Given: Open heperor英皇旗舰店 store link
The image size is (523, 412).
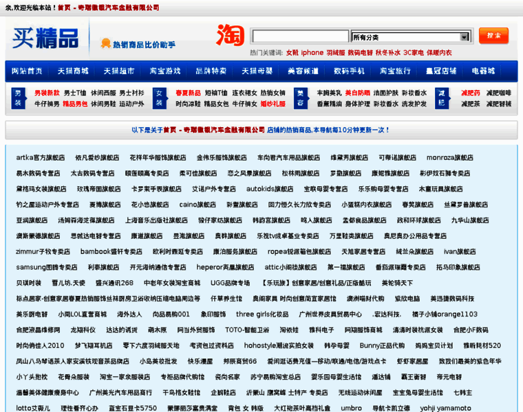Looking at the screenshot, I should (225, 267).
